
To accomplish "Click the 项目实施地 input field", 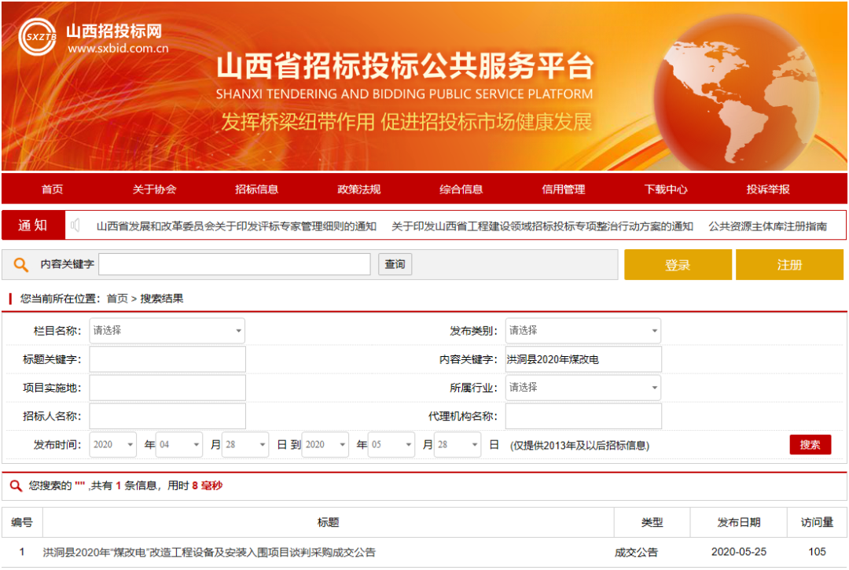I will coord(167,388).
